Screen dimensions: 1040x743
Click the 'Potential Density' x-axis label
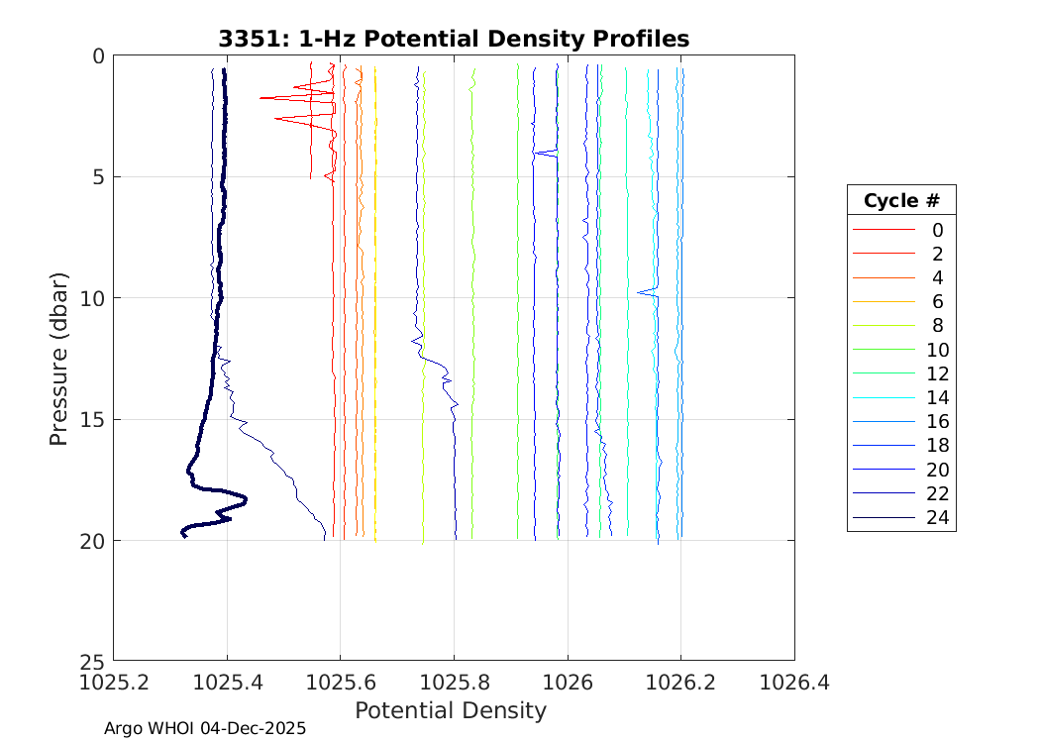pos(451,710)
